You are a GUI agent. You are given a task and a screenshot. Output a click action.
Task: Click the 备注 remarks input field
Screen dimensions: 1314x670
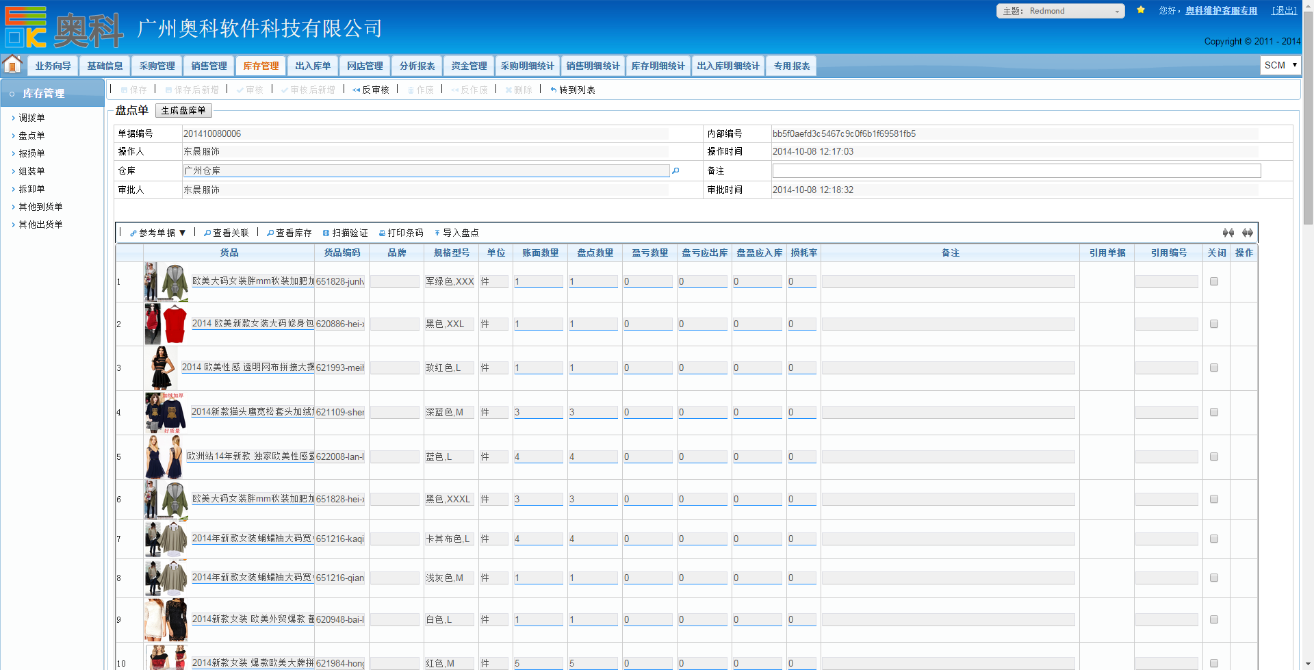1016,171
